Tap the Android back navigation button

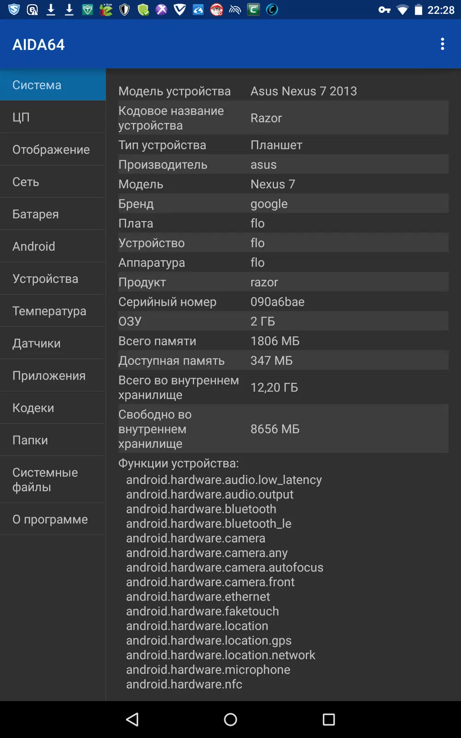point(133,720)
